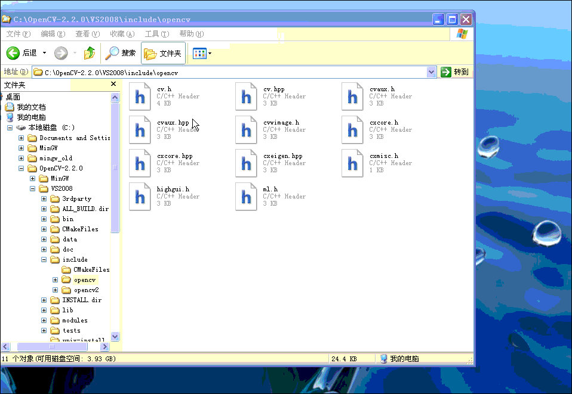Select the opencv folder in tree

[85, 280]
